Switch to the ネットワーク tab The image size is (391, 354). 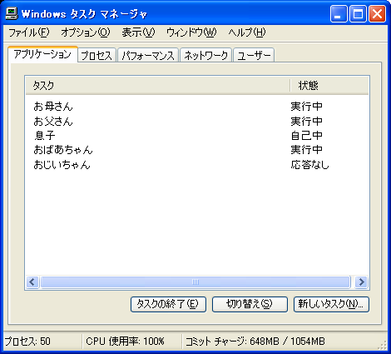pyautogui.click(x=206, y=55)
